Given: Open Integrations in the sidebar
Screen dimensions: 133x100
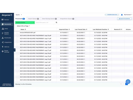Looking at the screenshot, I should 7,42.
